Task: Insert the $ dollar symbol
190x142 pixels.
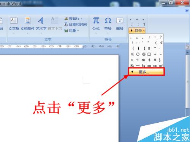Action: pos(149,60)
